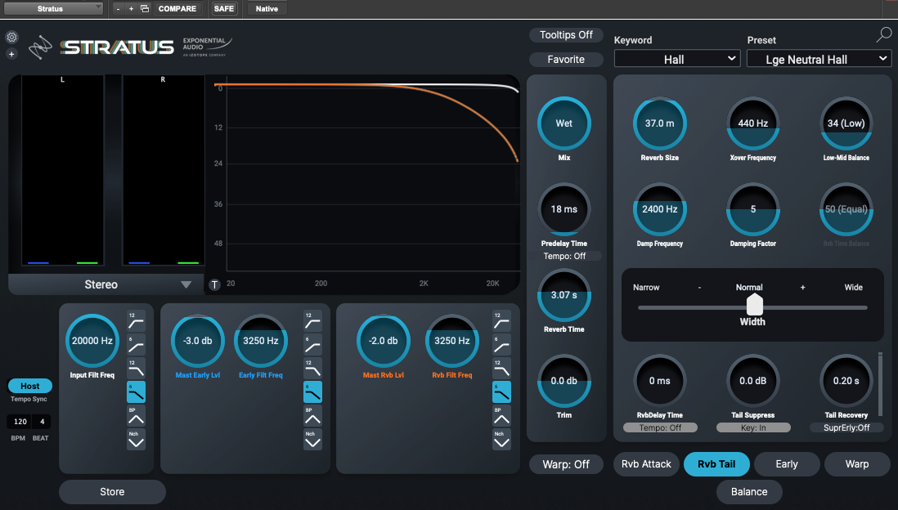This screenshot has width=898, height=510.
Task: Select 6 dB high-pass filter for Early Filt
Action: tap(312, 345)
